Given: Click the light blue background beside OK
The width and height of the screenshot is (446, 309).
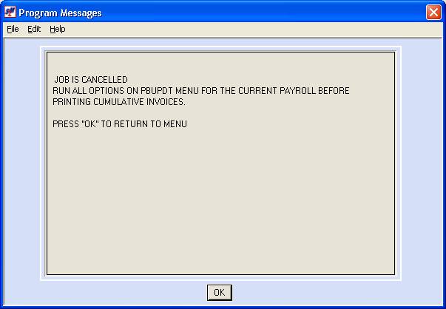Looking at the screenshot, I should pyautogui.click(x=313, y=292).
